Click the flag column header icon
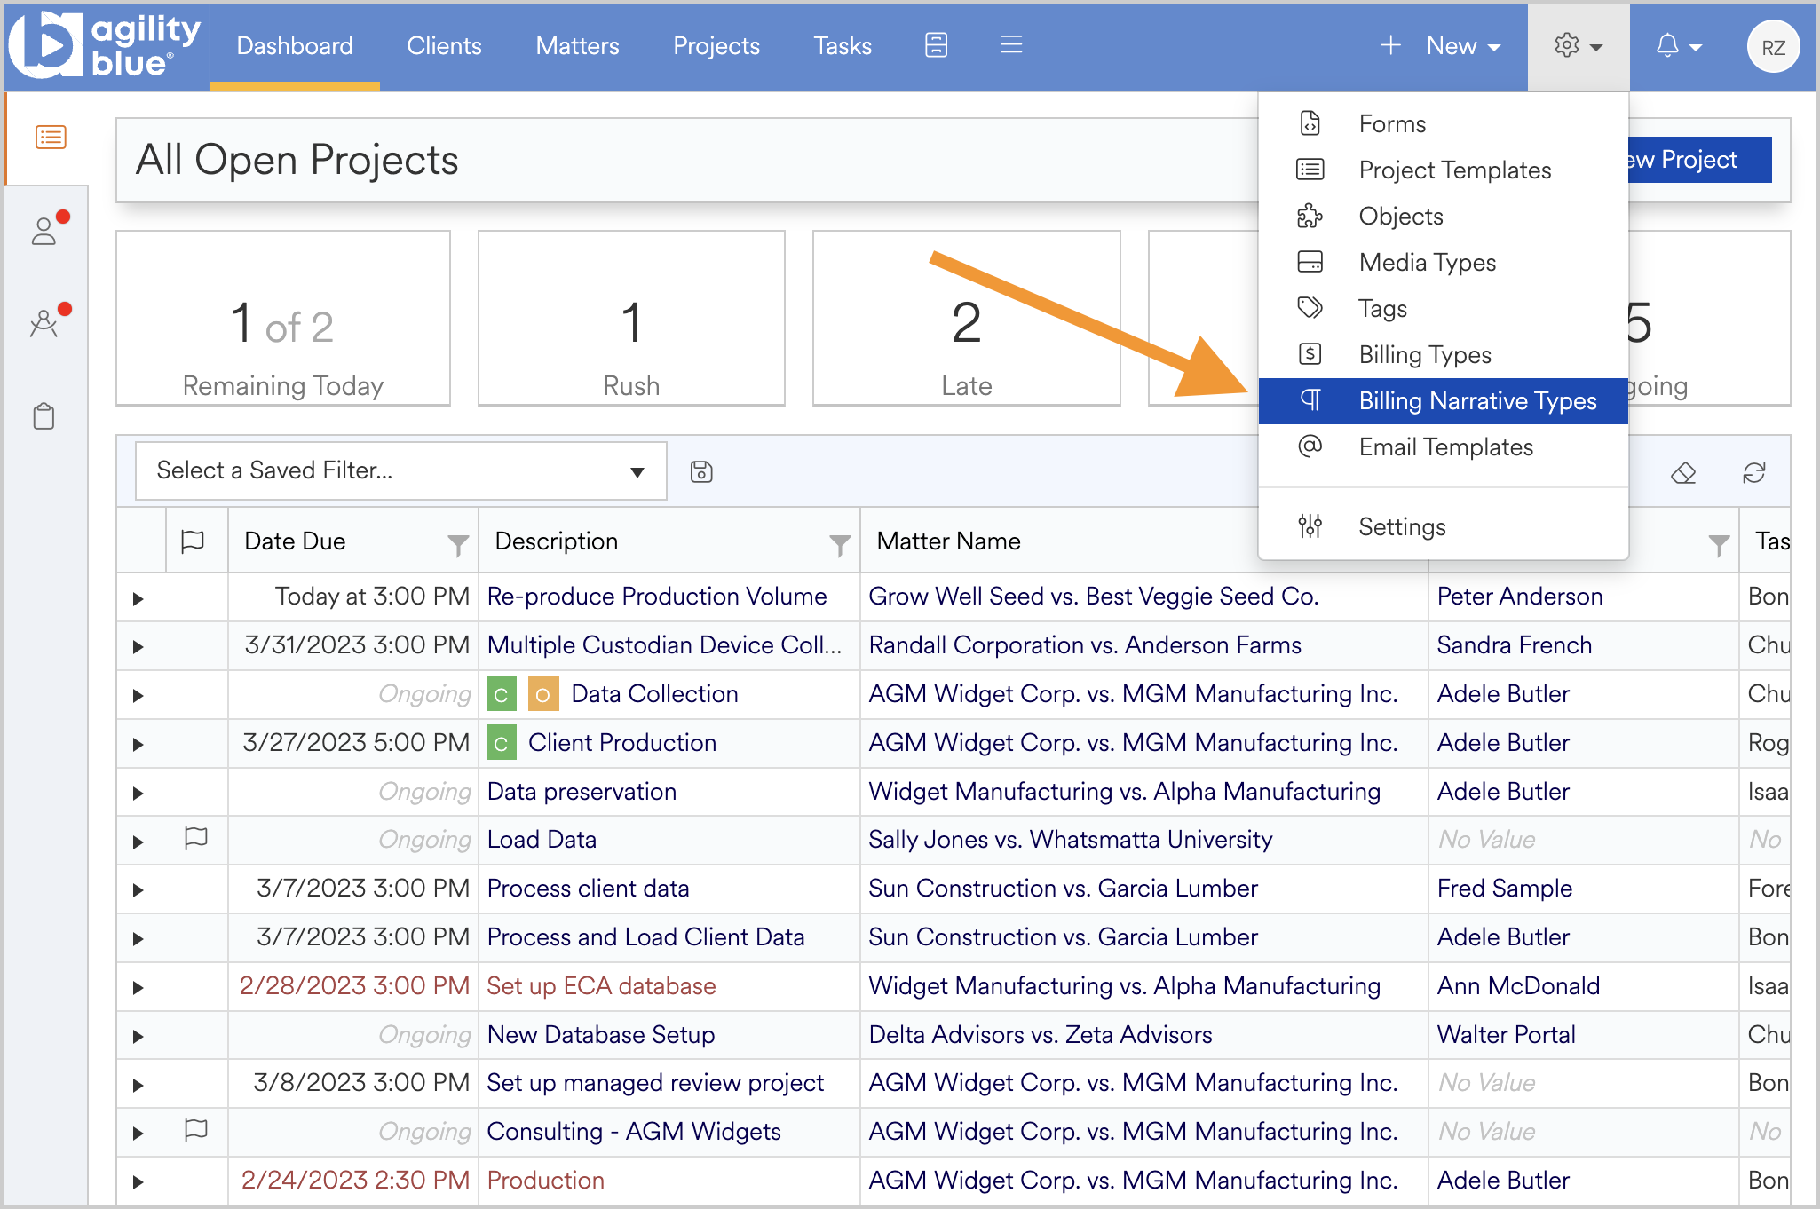Screen dimensions: 1820x1209 [193, 541]
